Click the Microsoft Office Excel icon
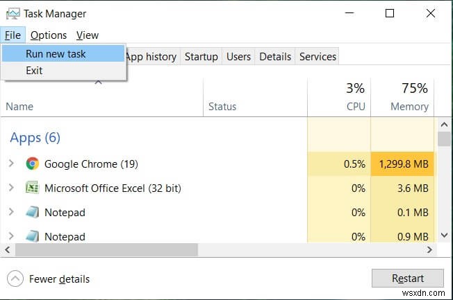Screen dimensions: 453x300 [x=32, y=188]
